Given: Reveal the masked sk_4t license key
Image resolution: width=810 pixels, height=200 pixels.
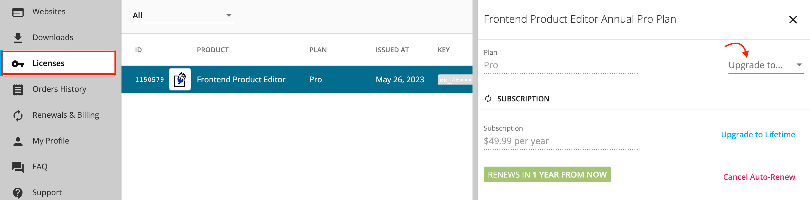Looking at the screenshot, I should coord(455,80).
